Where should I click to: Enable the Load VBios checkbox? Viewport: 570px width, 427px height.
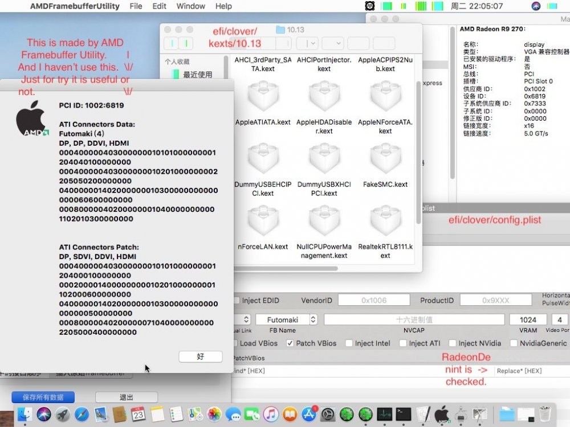235,343
